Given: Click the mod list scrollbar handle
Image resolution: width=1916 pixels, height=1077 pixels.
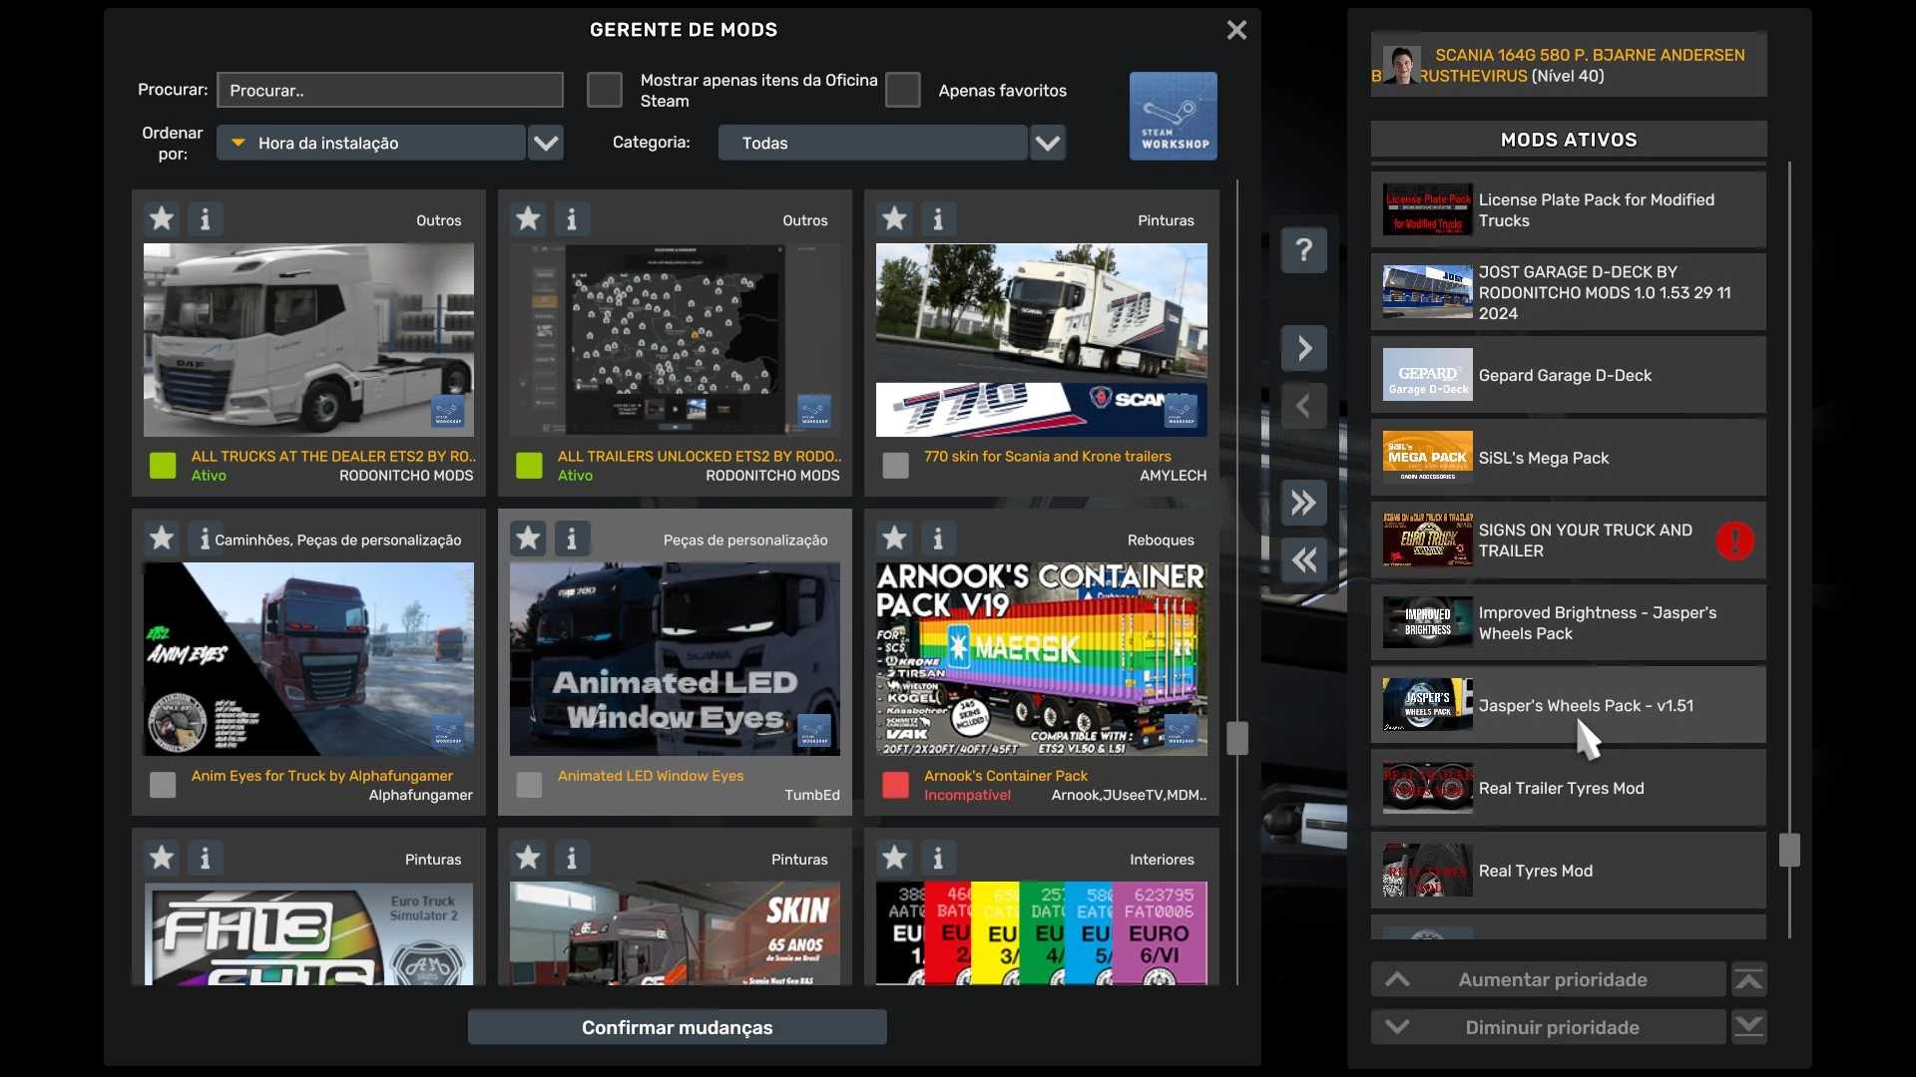Looking at the screenshot, I should 1237,738.
